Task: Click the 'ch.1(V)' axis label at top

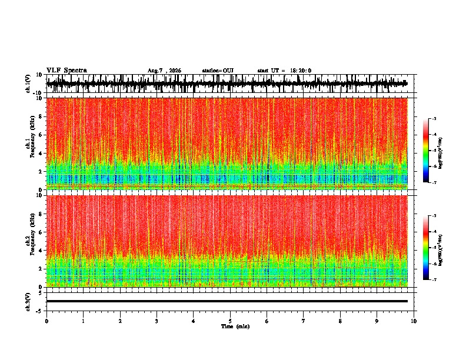Action: [x=28, y=84]
